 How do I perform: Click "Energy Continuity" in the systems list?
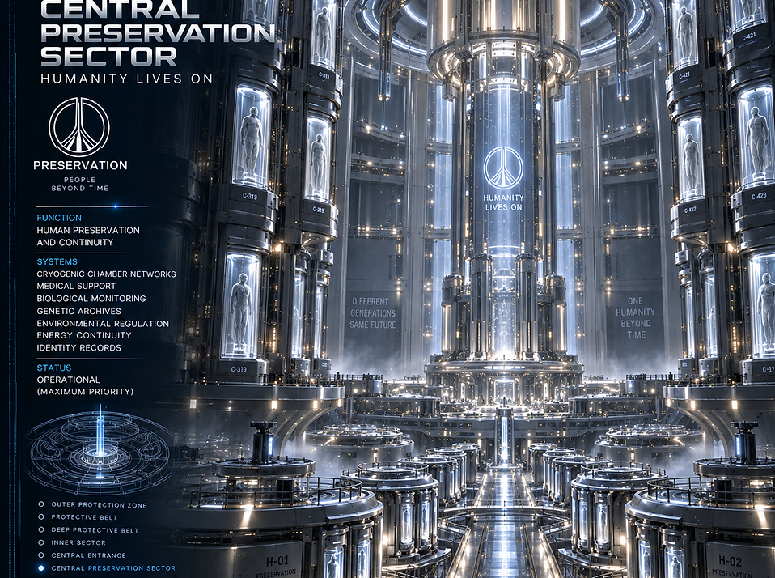[x=84, y=335]
